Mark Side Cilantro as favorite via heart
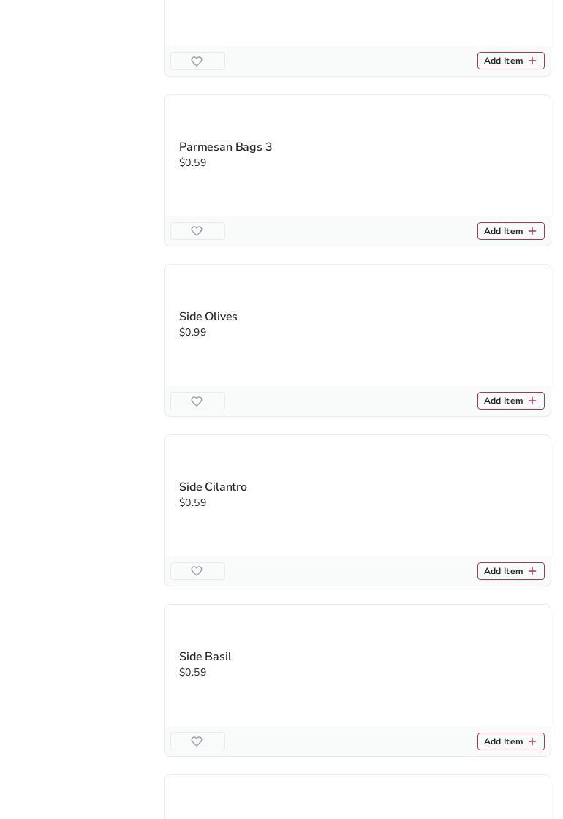563x819 pixels. click(x=197, y=571)
